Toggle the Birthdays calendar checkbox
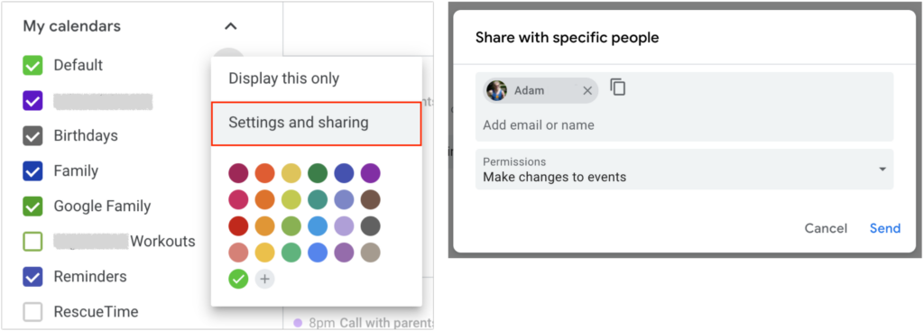 click(x=32, y=135)
